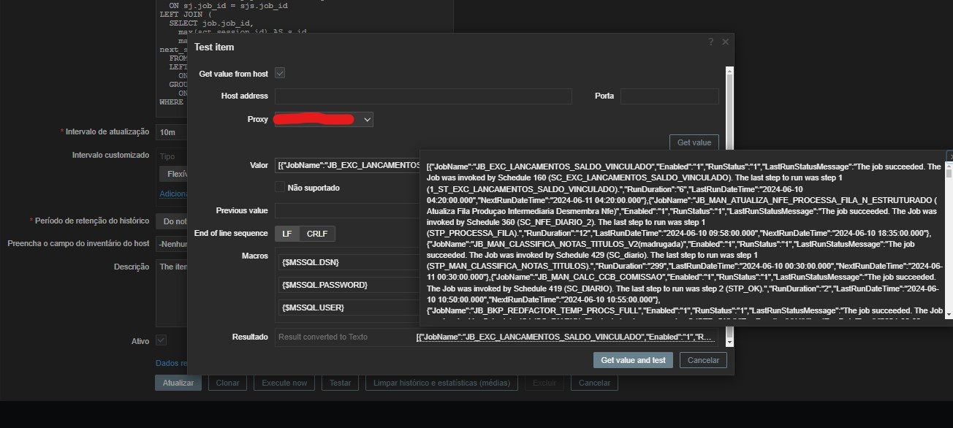Viewport: 953px width, 428px height.
Task: Open help icon in Test item dialog
Action: coord(710,42)
